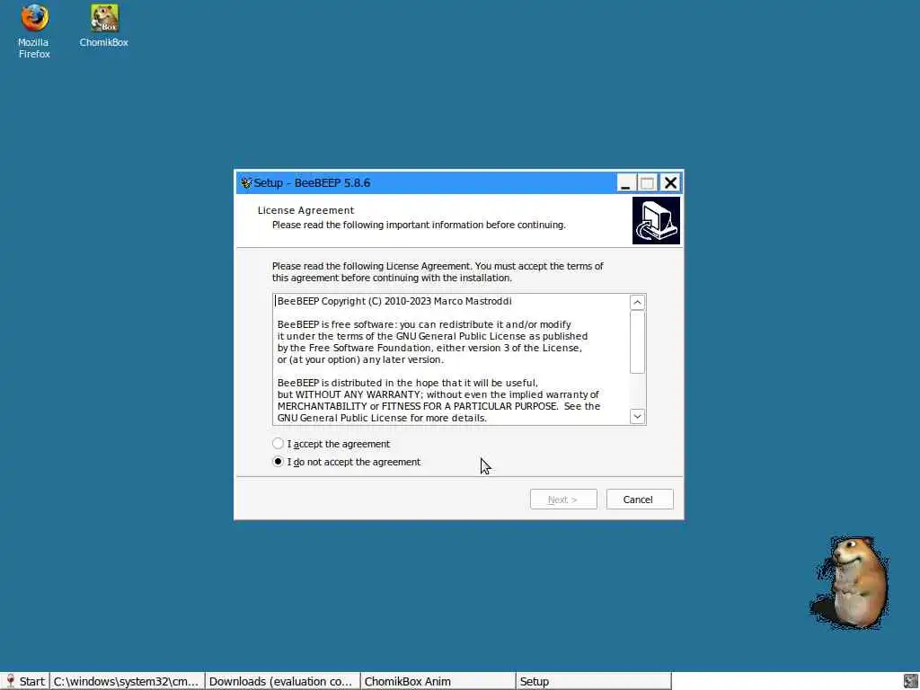The image size is (920, 690).
Task: Select 'I accept the agreement' radio button
Action: (x=279, y=444)
